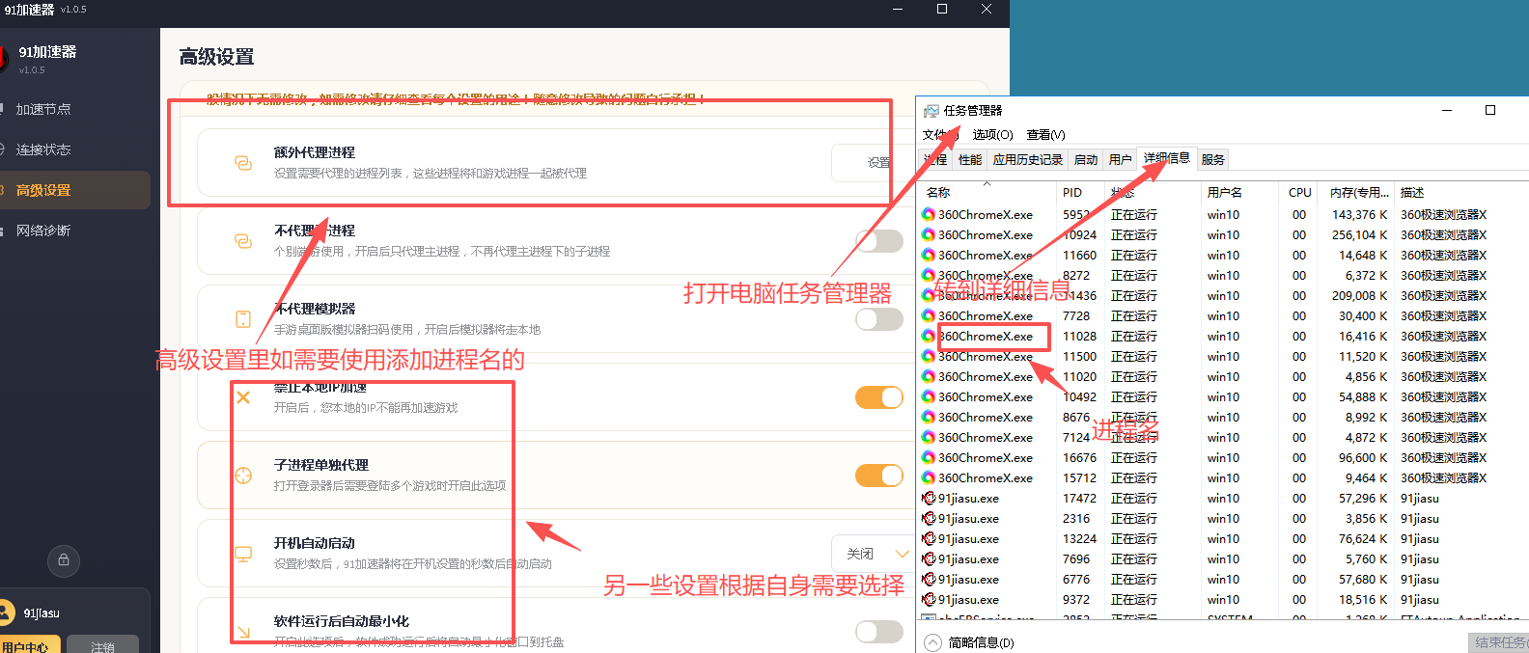Click the 不代理模拟器 phone icon
The image size is (1529, 653).
pos(243,319)
